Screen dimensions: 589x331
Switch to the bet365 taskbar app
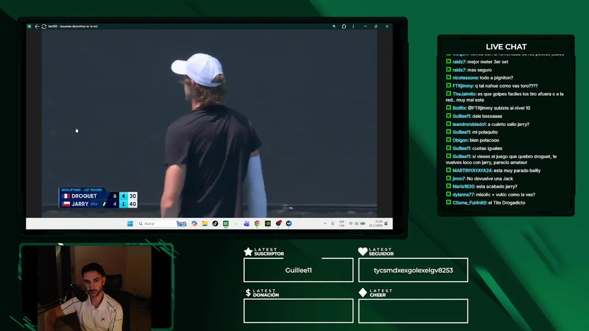point(225,223)
